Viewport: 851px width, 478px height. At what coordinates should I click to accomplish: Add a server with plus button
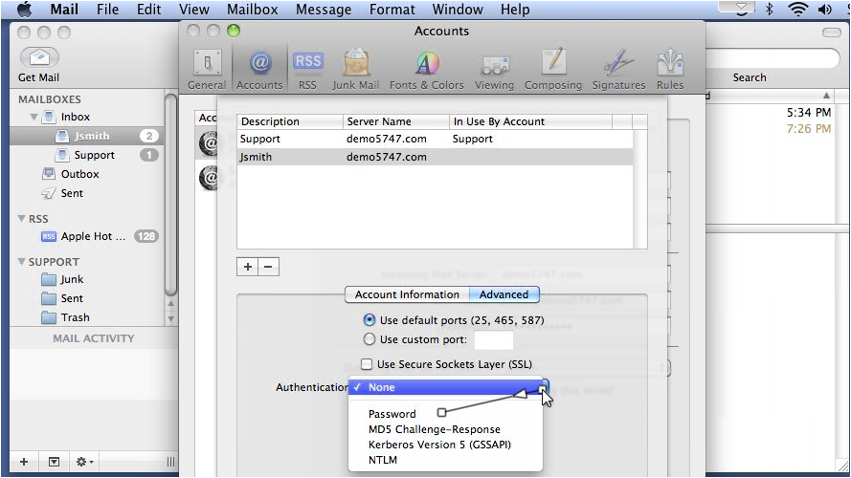(x=248, y=267)
